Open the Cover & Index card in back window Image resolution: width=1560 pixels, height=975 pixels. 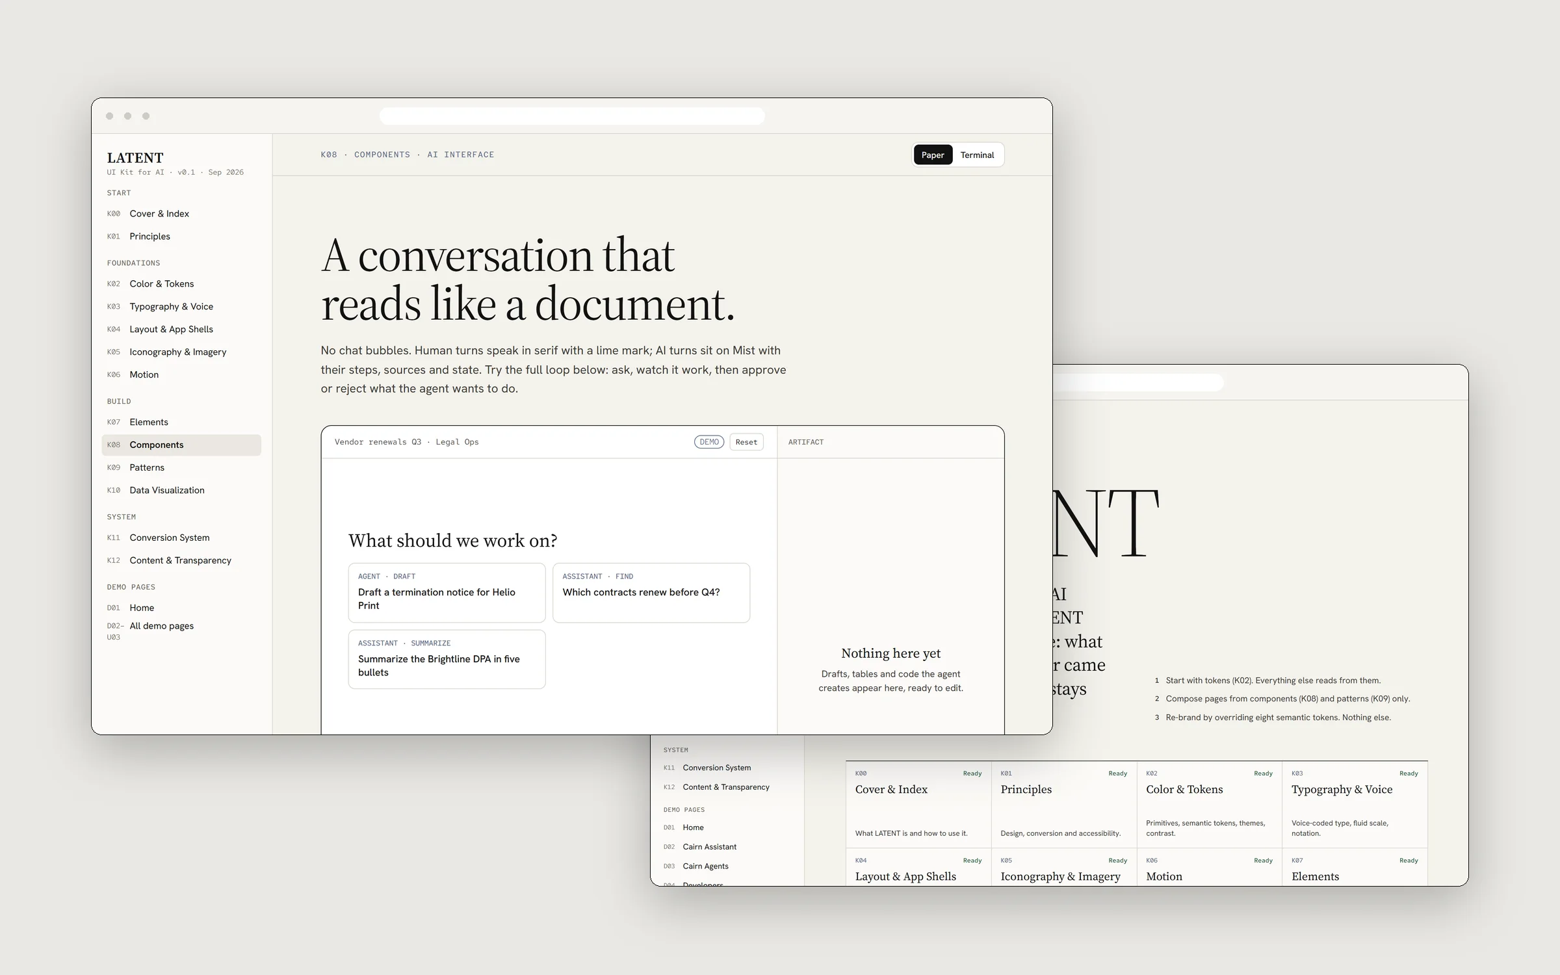(x=918, y=805)
